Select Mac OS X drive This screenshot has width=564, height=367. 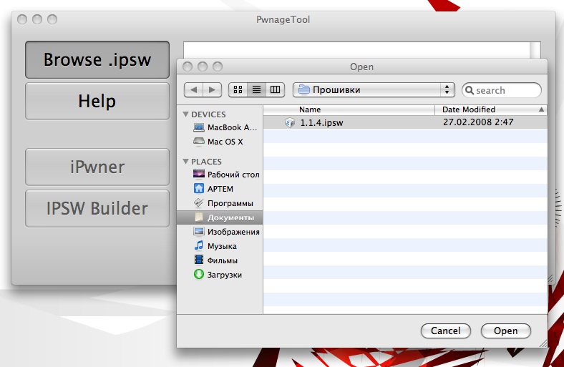tap(220, 142)
